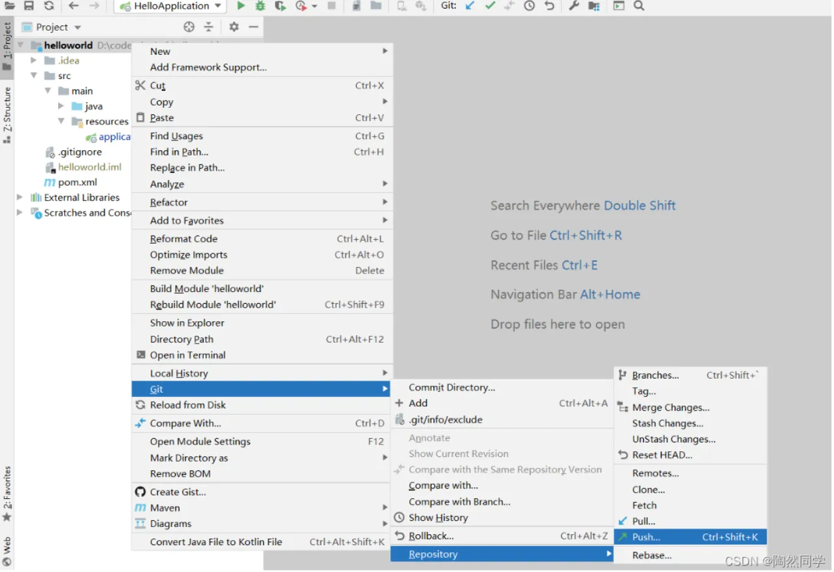The height and width of the screenshot is (572, 834).
Task: Select Push... in Repository submenu
Action: click(691, 537)
